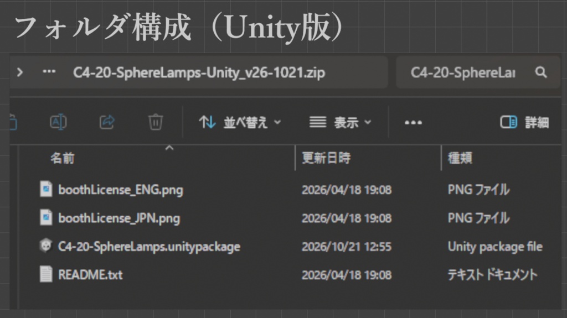Click the PNG icon of boothLicense_JPN.png
Screen dimensions: 567x318
(46, 217)
